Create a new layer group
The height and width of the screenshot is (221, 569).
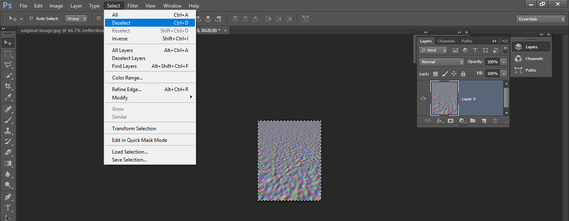coord(473,121)
